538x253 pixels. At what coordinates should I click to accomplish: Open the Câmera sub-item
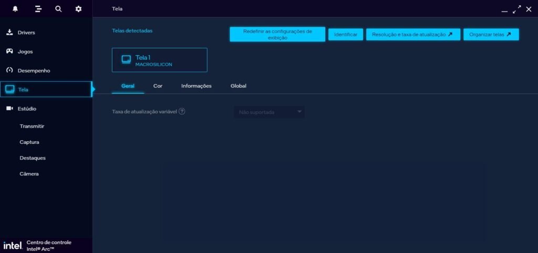point(29,174)
